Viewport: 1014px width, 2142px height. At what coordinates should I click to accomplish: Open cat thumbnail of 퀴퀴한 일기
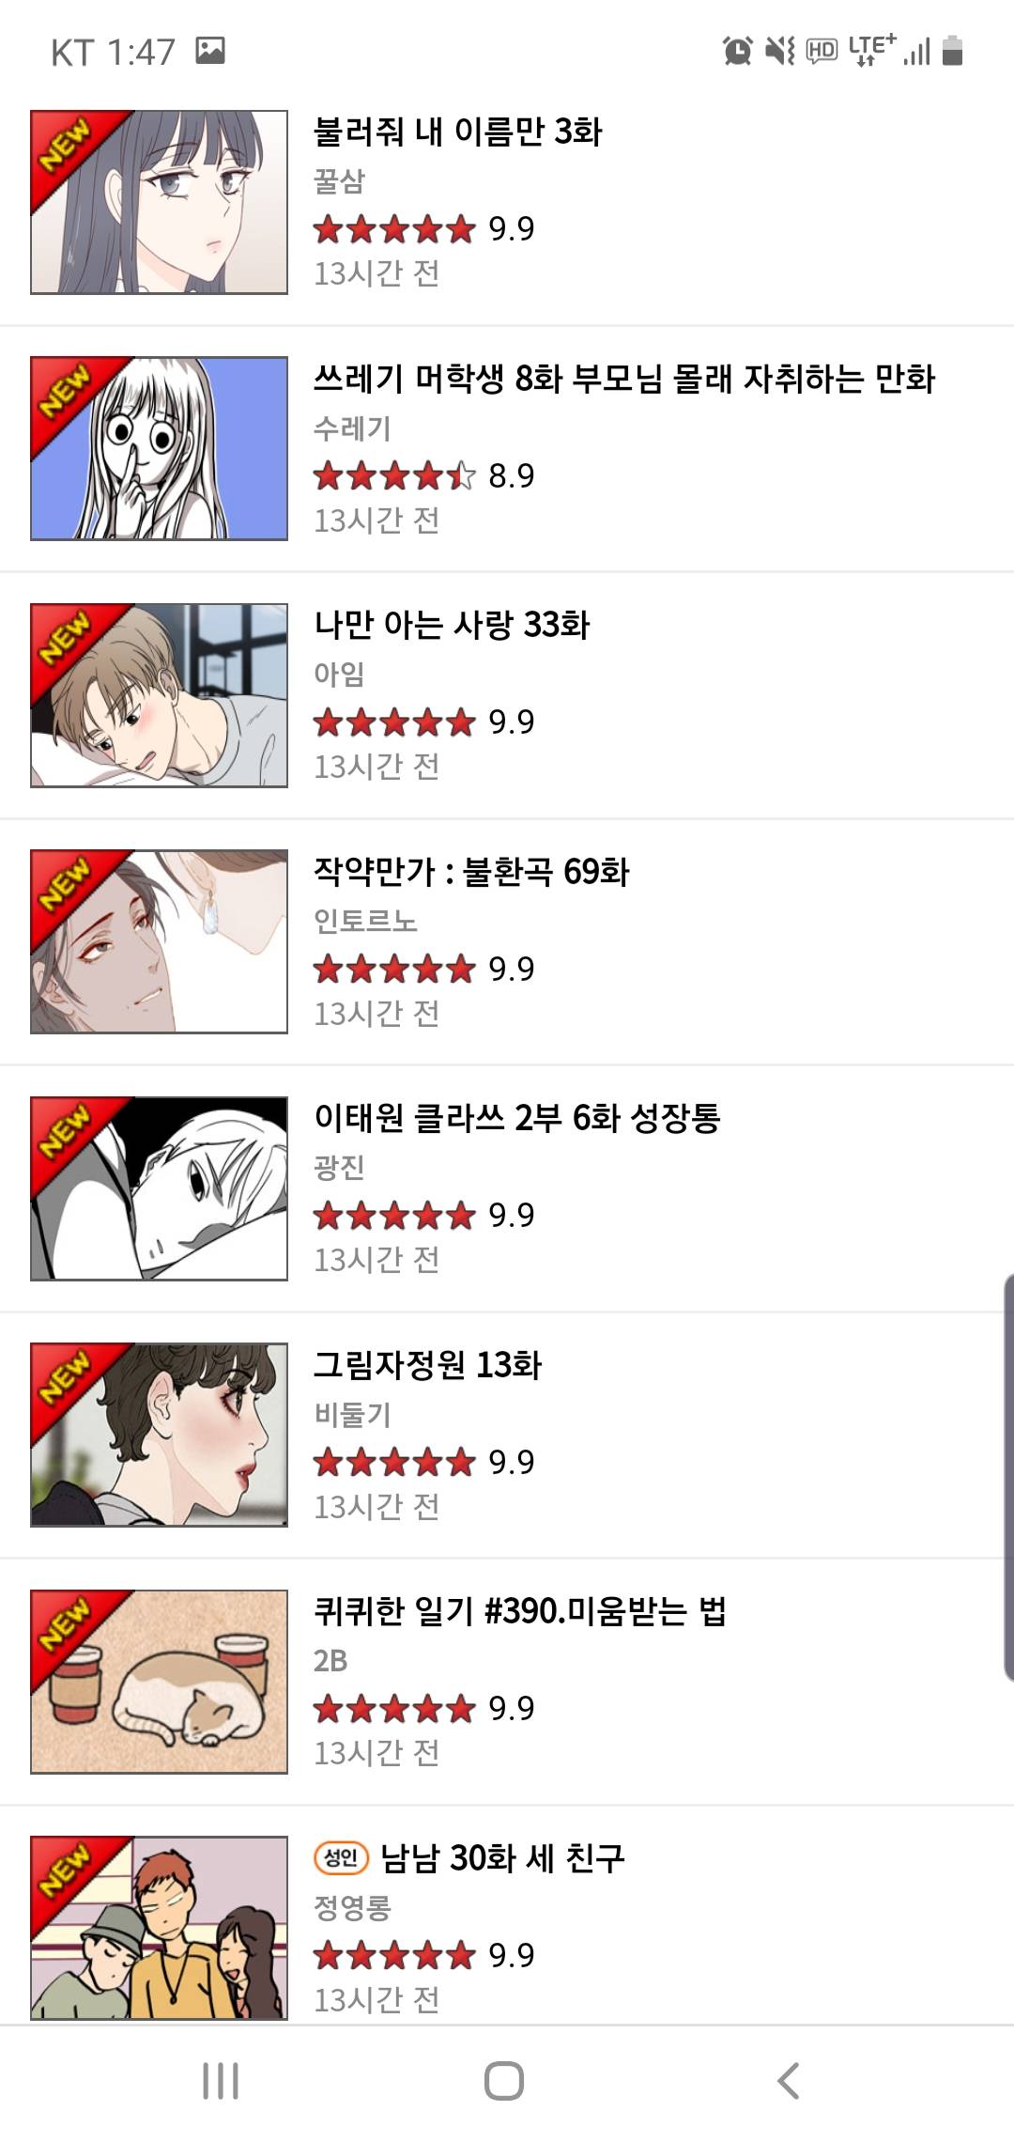pos(159,1682)
